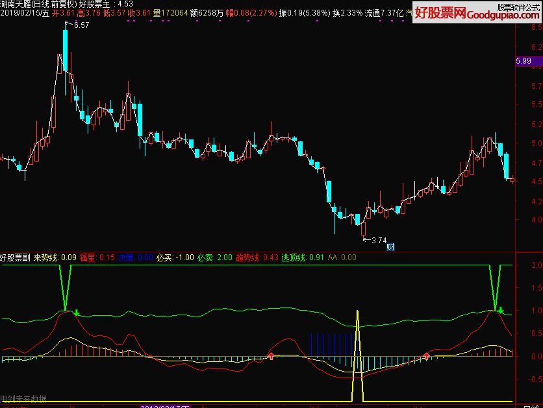Click the date 2019/02/15/五
The image size is (543, 408).
(25, 14)
